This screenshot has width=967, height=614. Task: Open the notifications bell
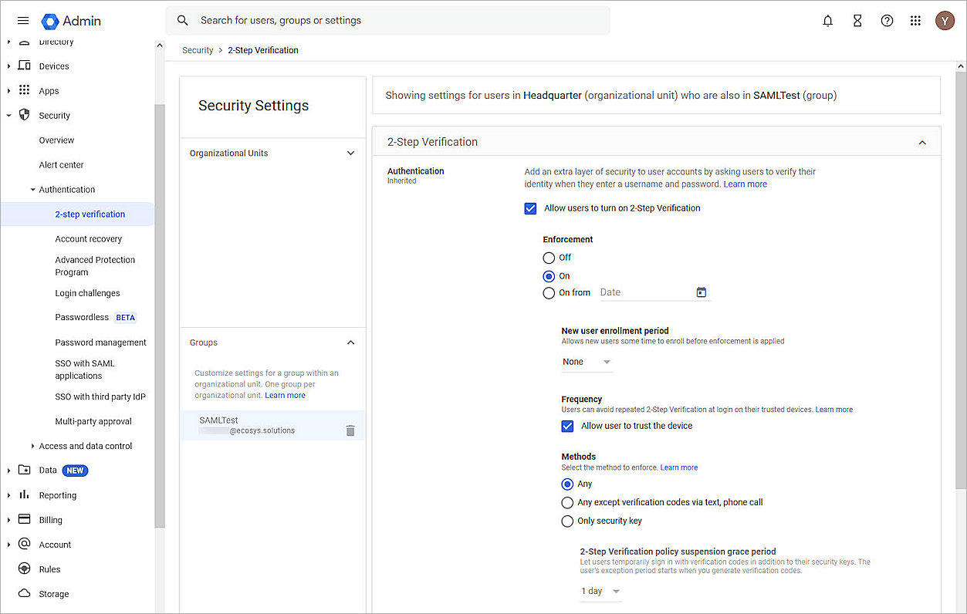[827, 21]
